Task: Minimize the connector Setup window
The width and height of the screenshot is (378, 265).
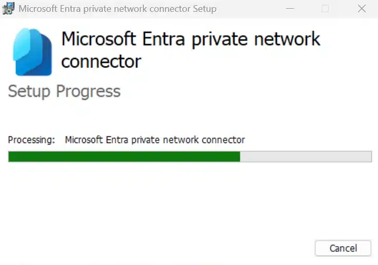Action: (x=291, y=9)
